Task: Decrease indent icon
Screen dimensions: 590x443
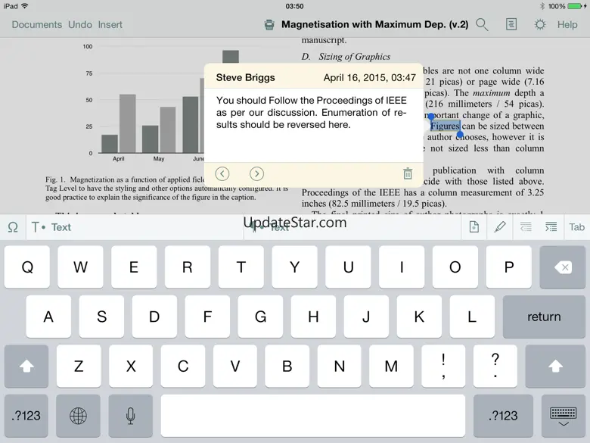Action: point(526,227)
